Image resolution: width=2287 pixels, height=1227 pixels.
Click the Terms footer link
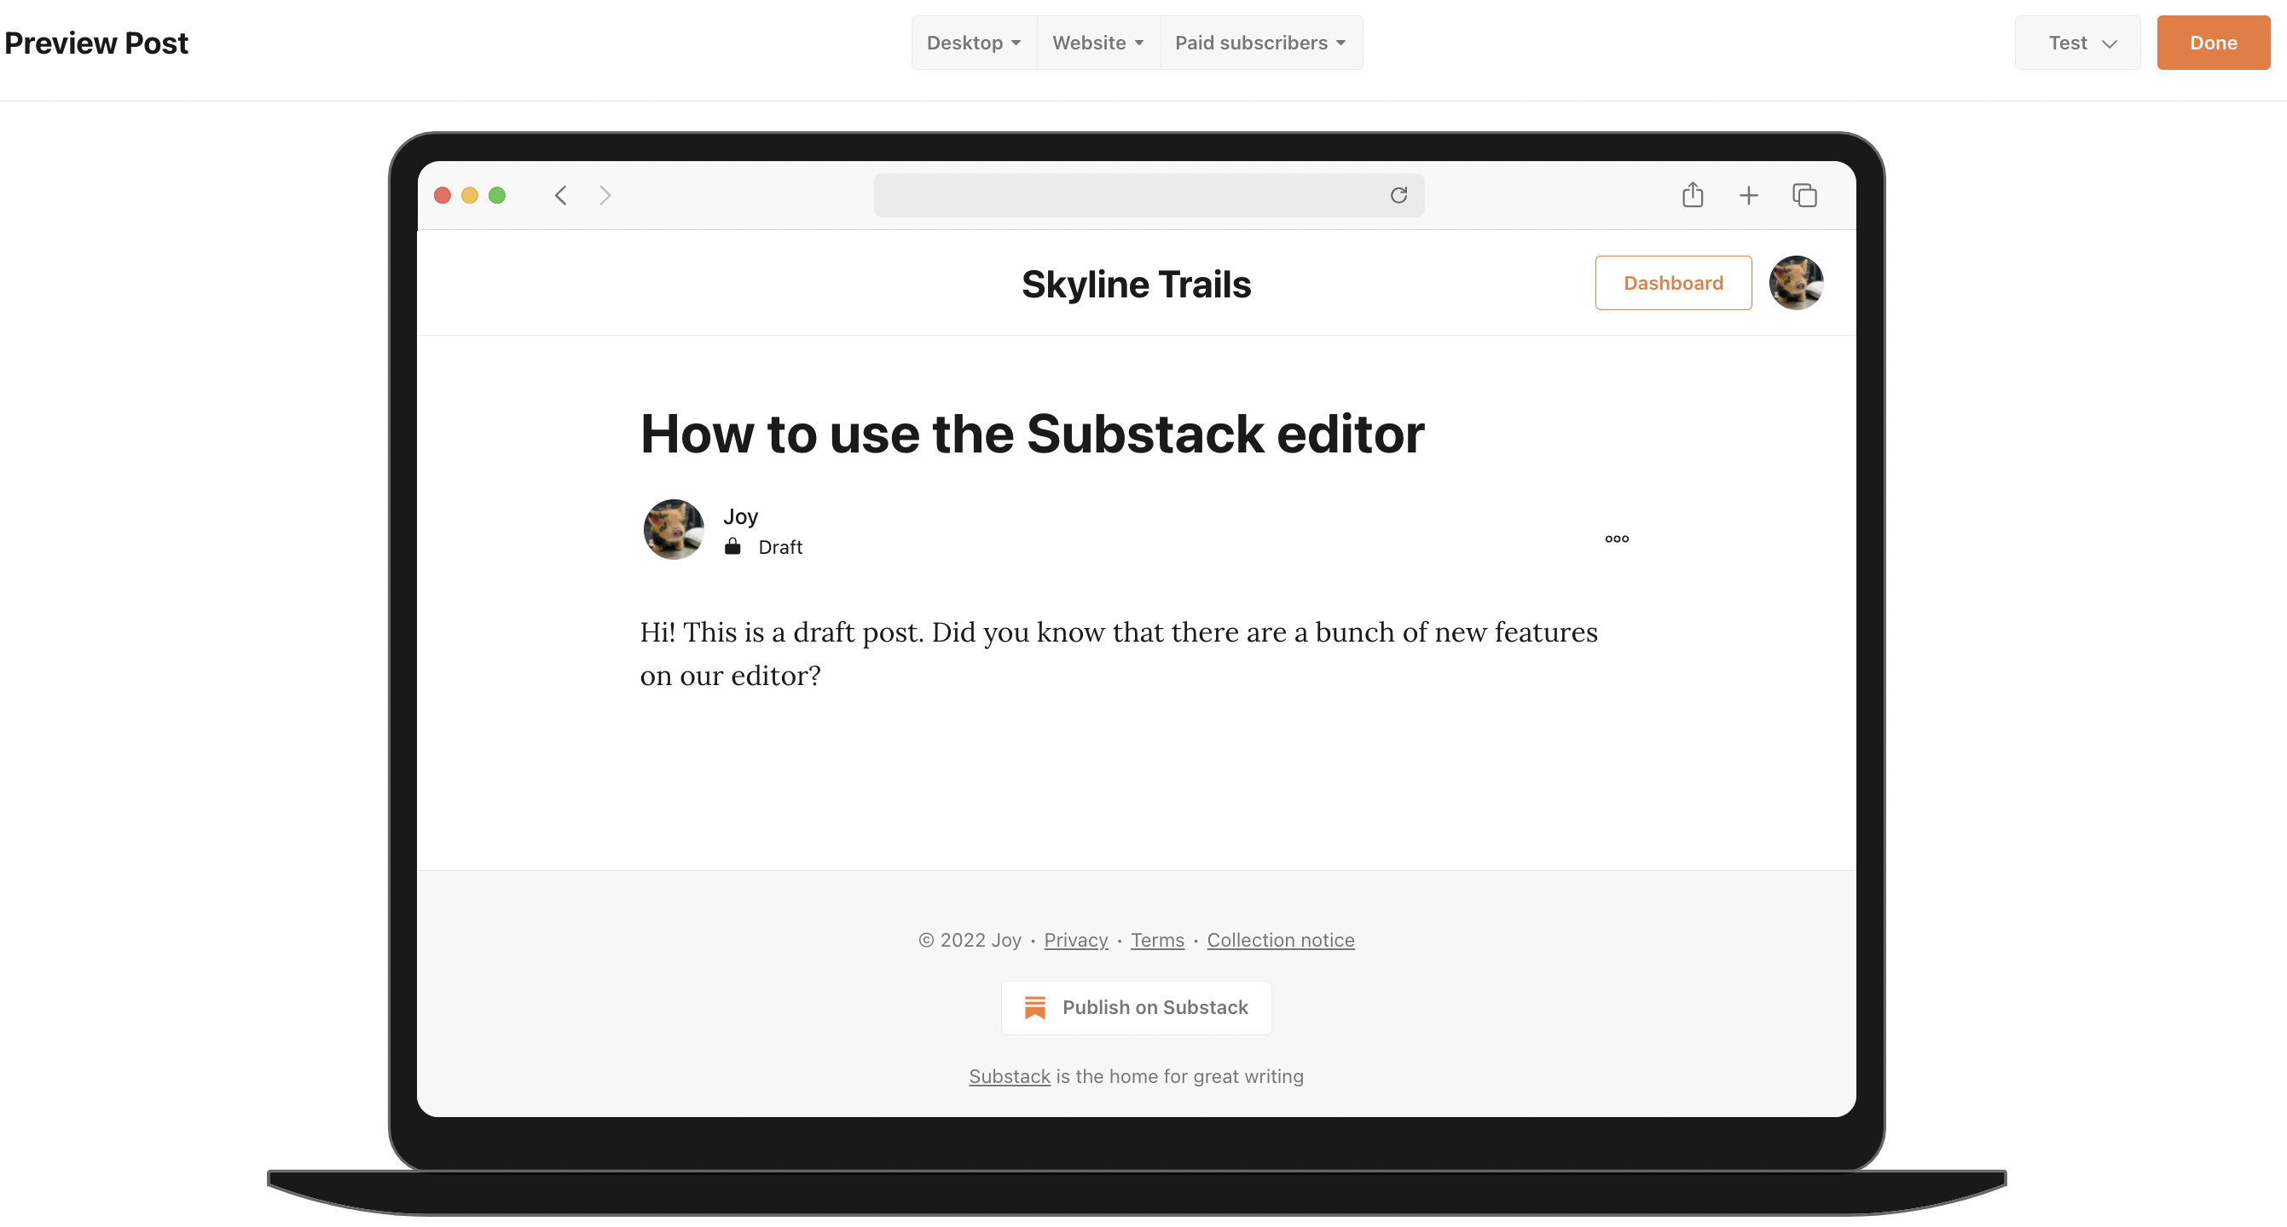(1157, 940)
